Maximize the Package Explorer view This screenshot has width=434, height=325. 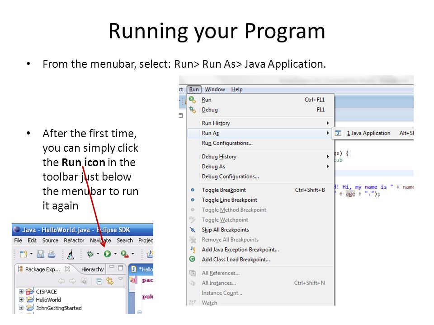pos(120,268)
